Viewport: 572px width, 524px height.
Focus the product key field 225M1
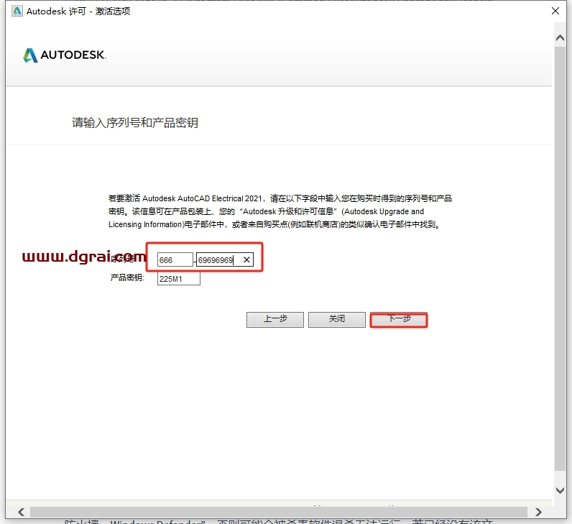(179, 279)
